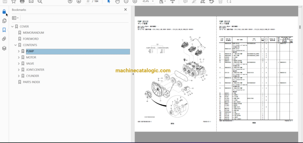
Task: Open the MOTOR bookmark
Action: pyautogui.click(x=31, y=57)
